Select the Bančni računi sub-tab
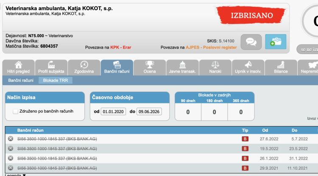This screenshot has width=318, height=176. 21,80
